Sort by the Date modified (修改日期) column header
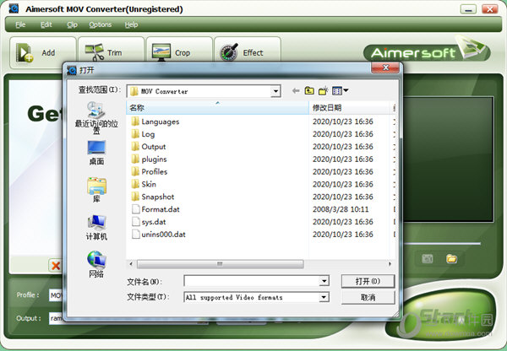This screenshot has height=351, width=507. (349, 107)
